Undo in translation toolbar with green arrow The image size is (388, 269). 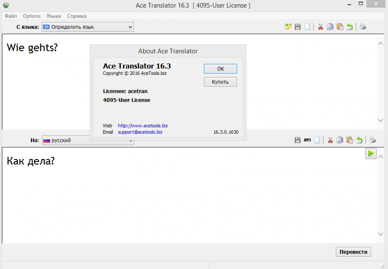pyautogui.click(x=360, y=140)
